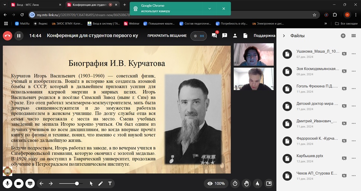Present the Зоя Космодемьянская file on screen
Screen dimensions: 361x191
344,71
